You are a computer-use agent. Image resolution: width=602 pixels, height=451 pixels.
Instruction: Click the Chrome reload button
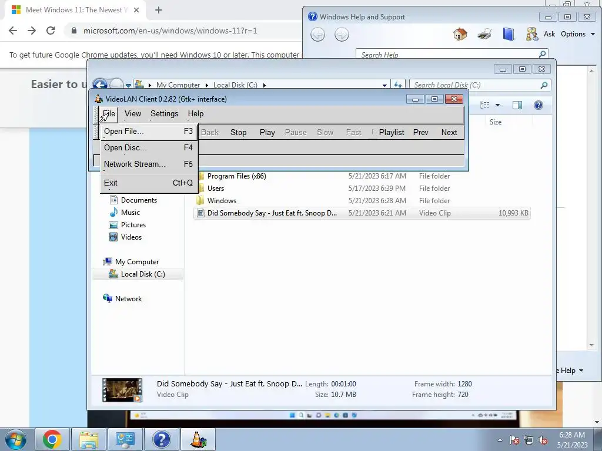(x=51, y=31)
